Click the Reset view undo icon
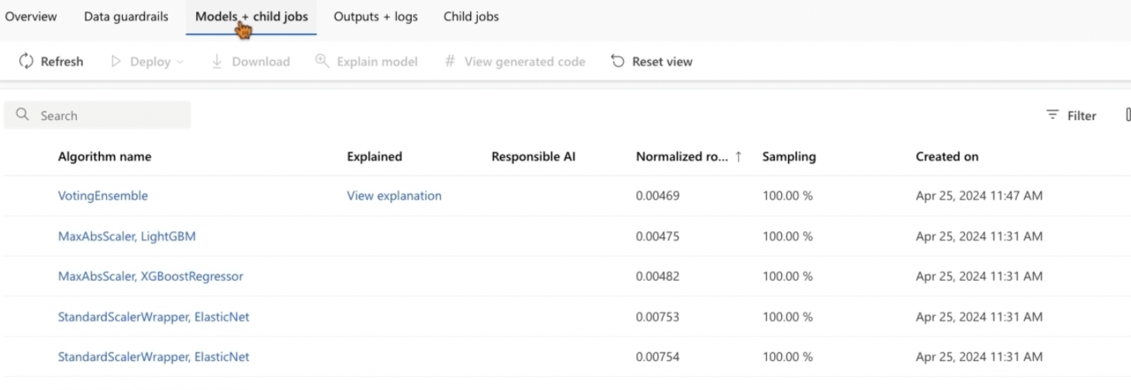Image resolution: width=1131 pixels, height=390 pixels. (x=618, y=62)
